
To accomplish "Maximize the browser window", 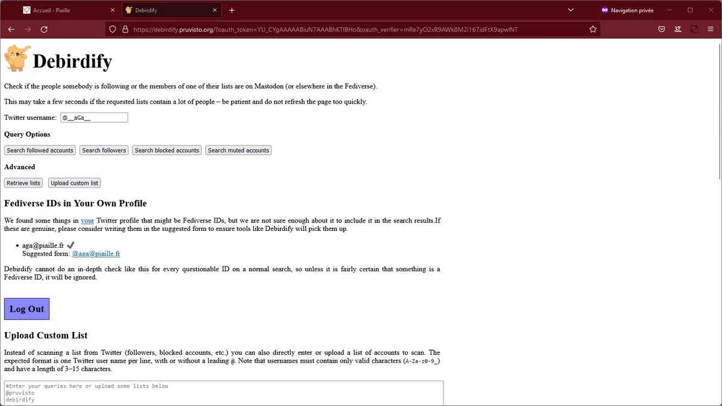I will (690, 10).
